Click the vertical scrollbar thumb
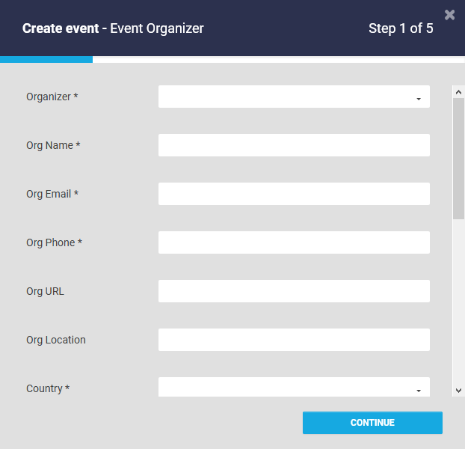465x449 pixels. [x=458, y=157]
